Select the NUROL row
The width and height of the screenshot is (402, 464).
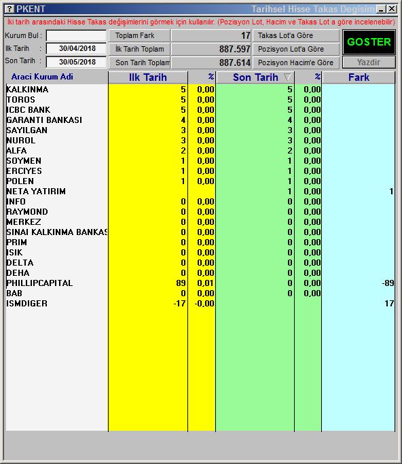200,140
